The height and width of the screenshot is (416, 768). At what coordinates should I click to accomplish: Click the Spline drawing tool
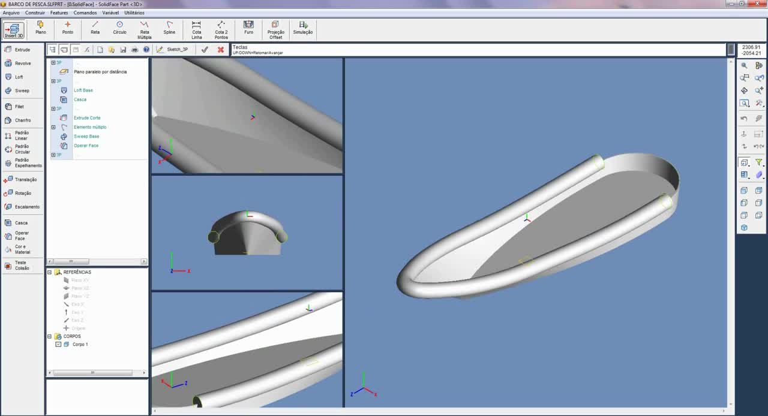click(x=169, y=28)
